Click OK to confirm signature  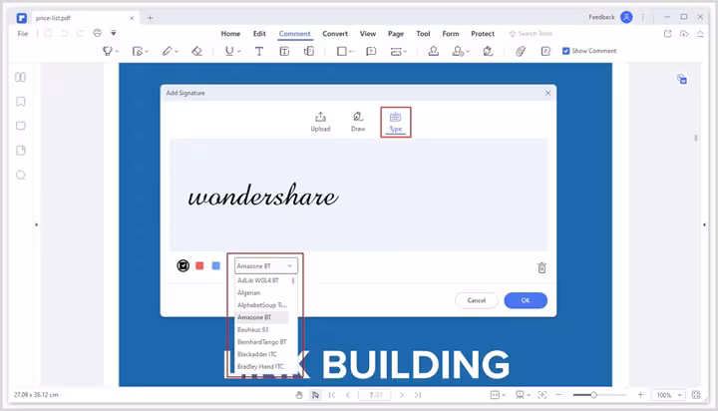[526, 300]
